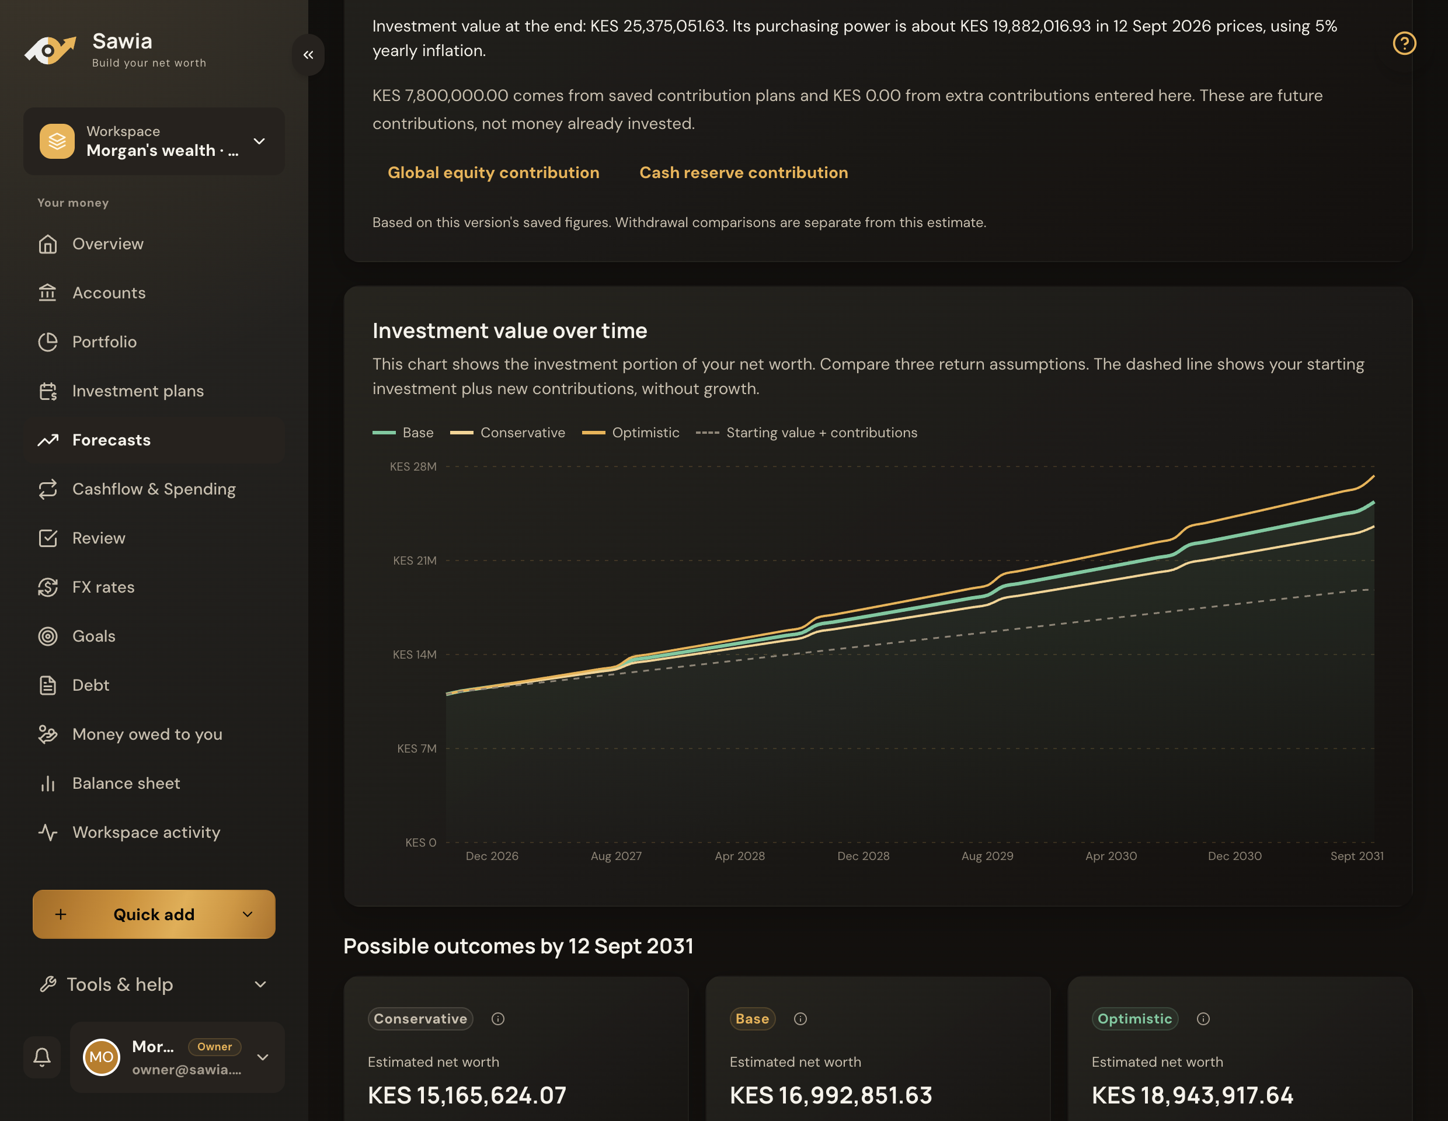Click the Workspace activity pulse icon
Viewport: 1448px width, 1121px height.
tap(48, 833)
